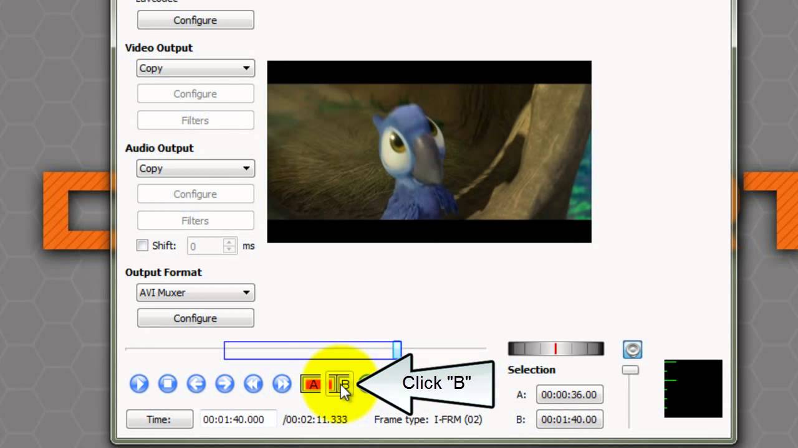Advance to the next frame

[225, 383]
